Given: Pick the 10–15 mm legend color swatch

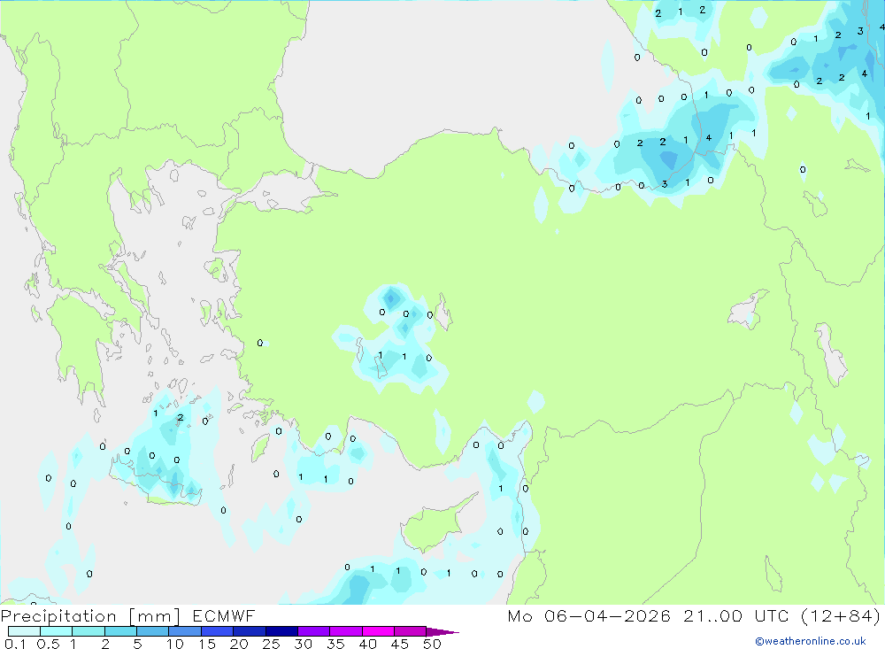Looking at the screenshot, I should [185, 631].
